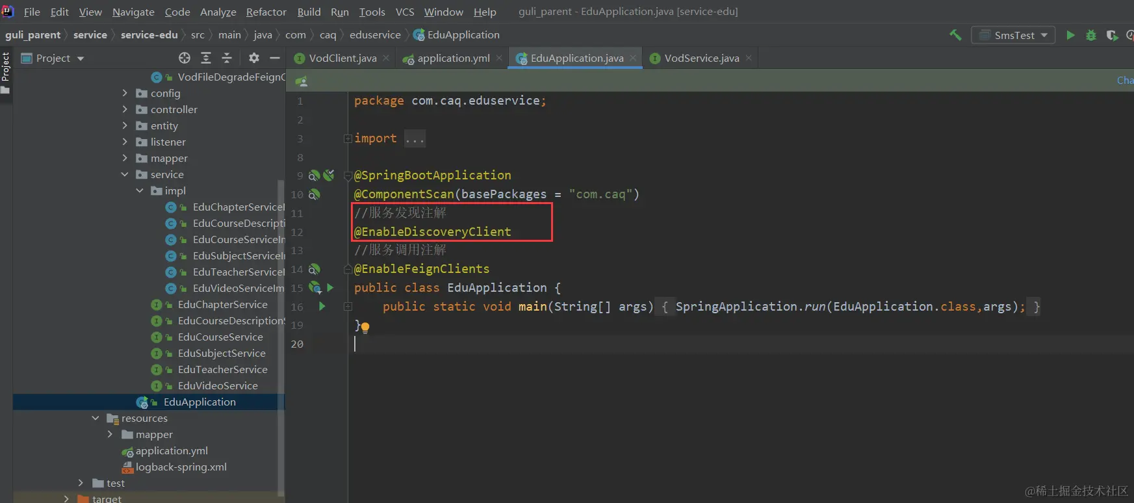Collapse the service folder

click(125, 174)
